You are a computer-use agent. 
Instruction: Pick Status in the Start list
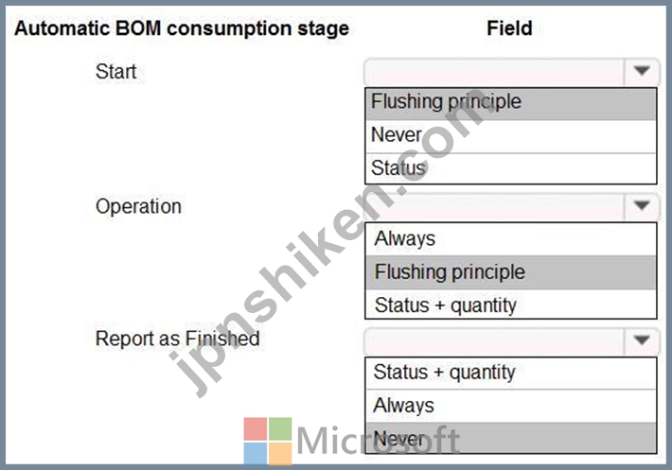[511, 168]
